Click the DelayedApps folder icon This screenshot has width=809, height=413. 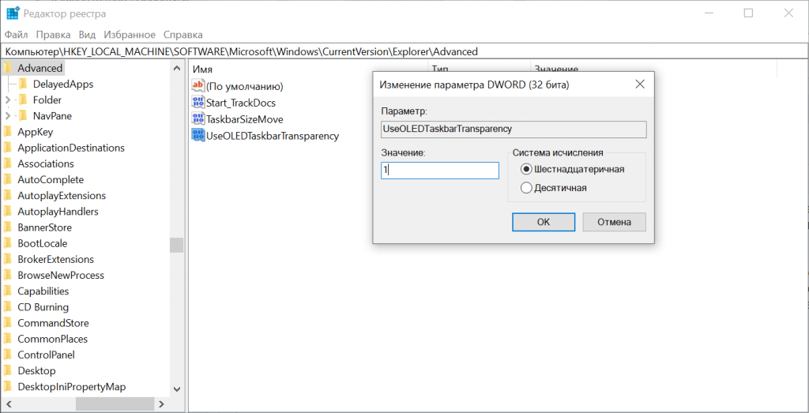tap(24, 84)
